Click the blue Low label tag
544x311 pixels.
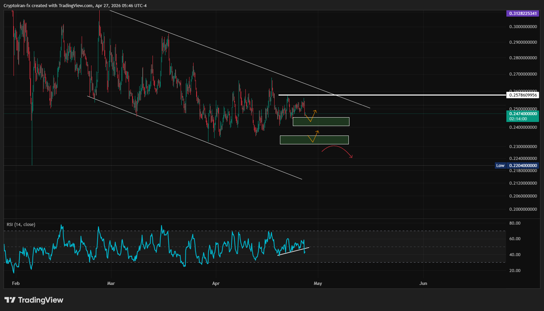point(500,166)
